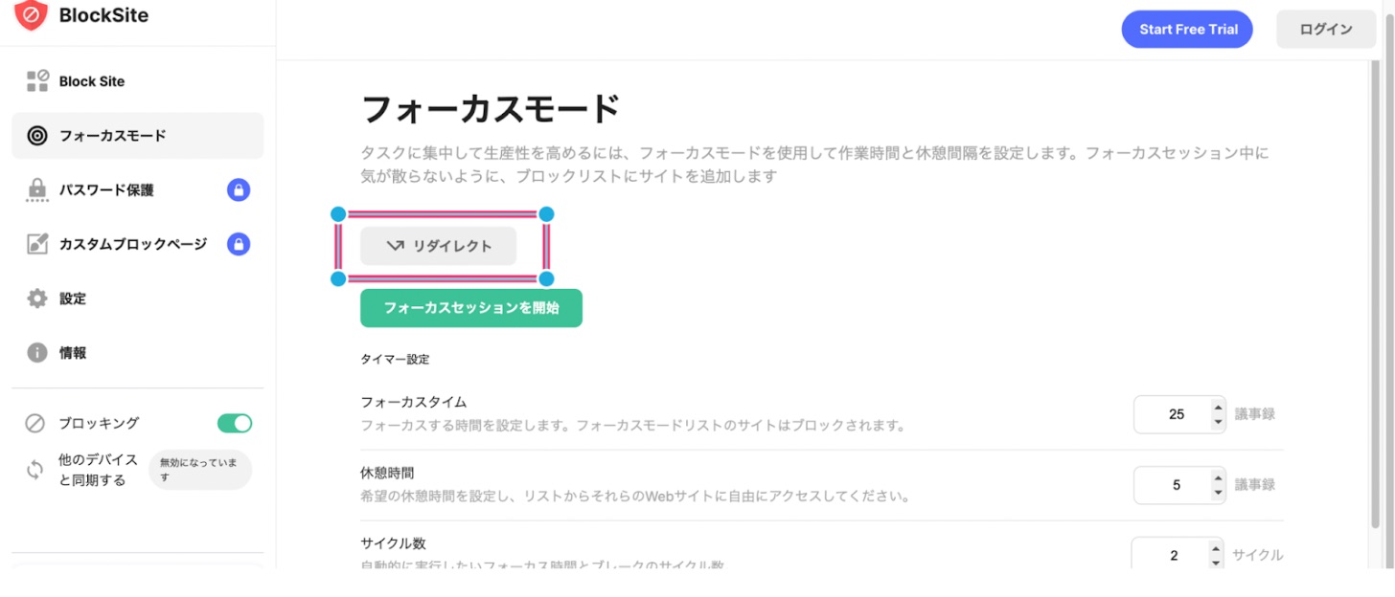Decrease 休憩時間 with the down arrow
Viewport: 1395px width, 597px height.
coord(1218,493)
